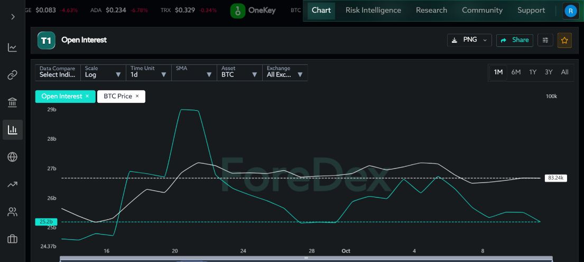Open the Community tab

(x=482, y=11)
